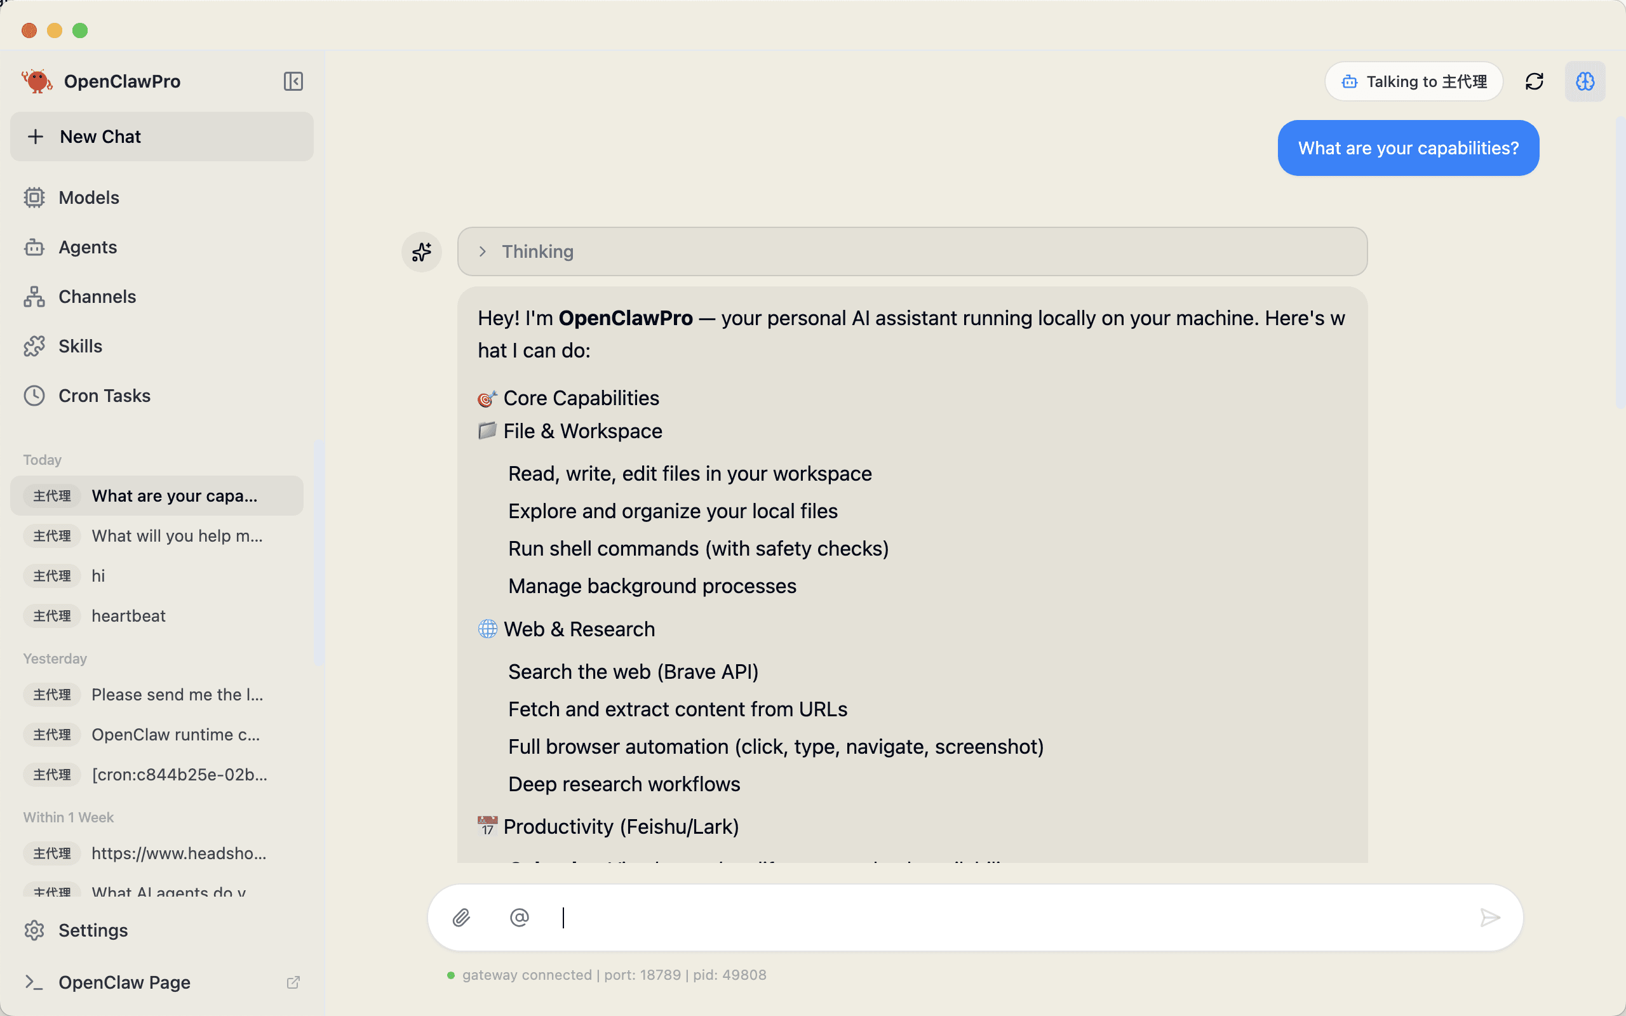
Task: Switch to the Models section
Action: [88, 197]
